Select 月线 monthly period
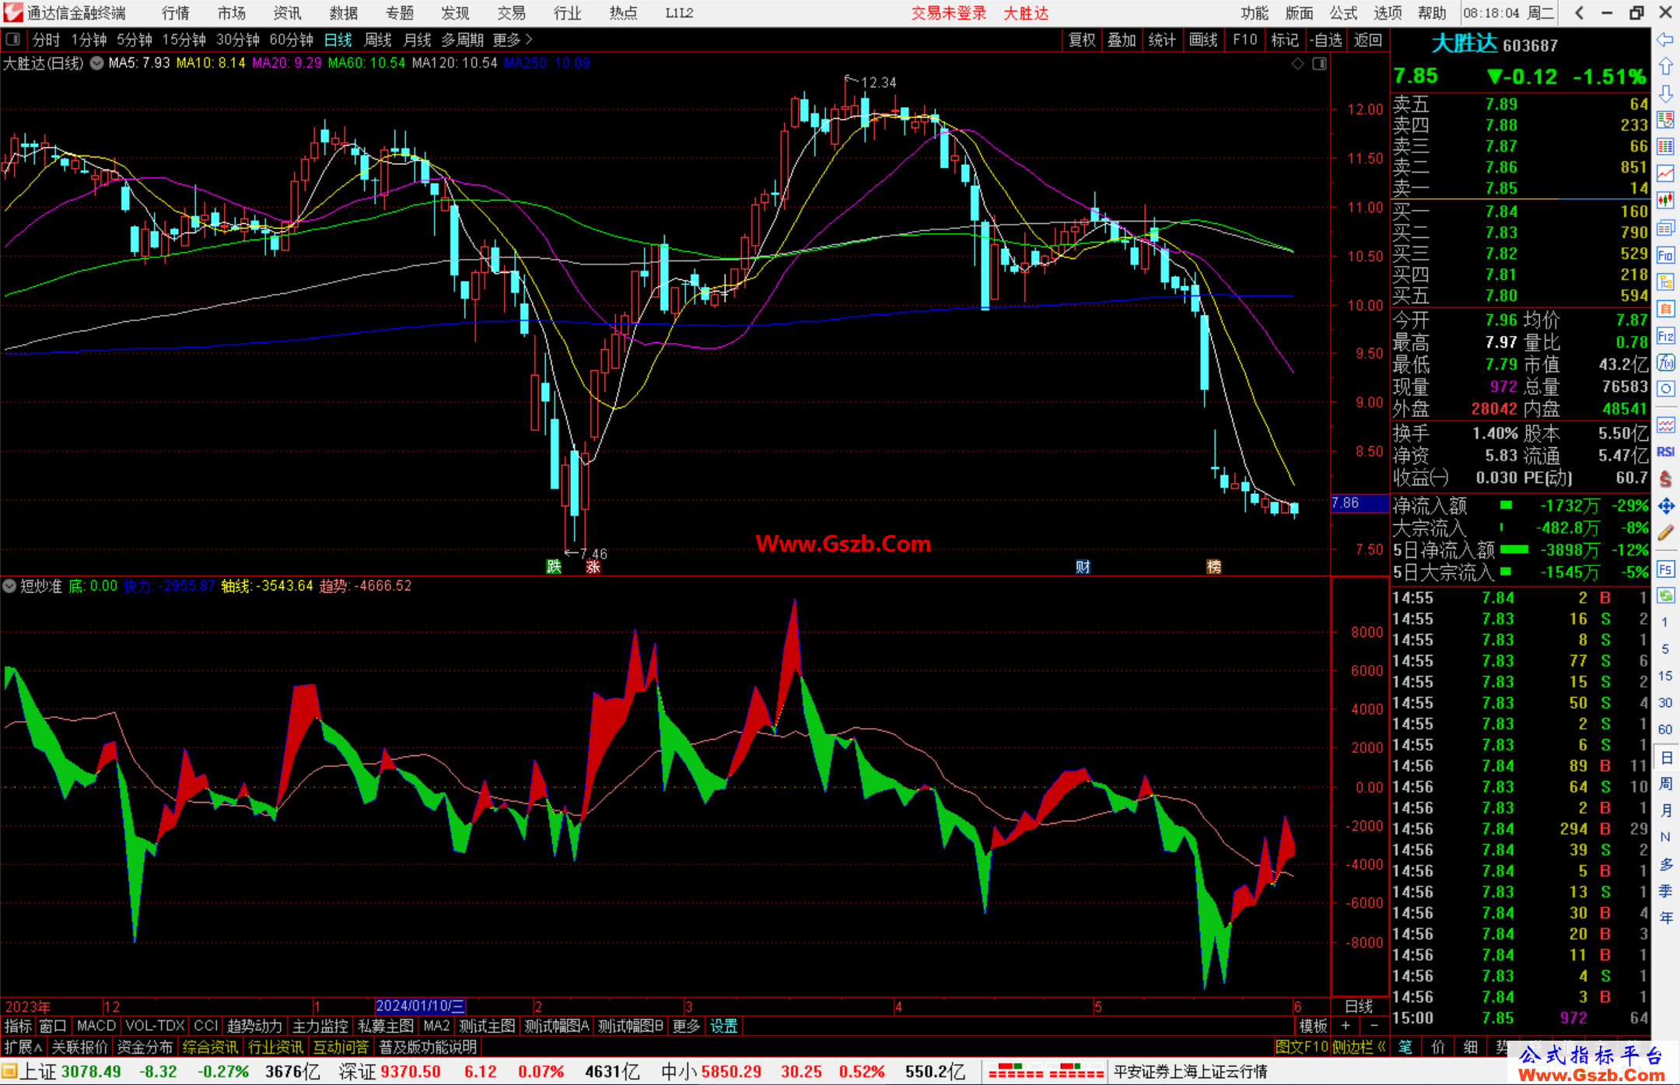This screenshot has width=1680, height=1085. coord(417,40)
